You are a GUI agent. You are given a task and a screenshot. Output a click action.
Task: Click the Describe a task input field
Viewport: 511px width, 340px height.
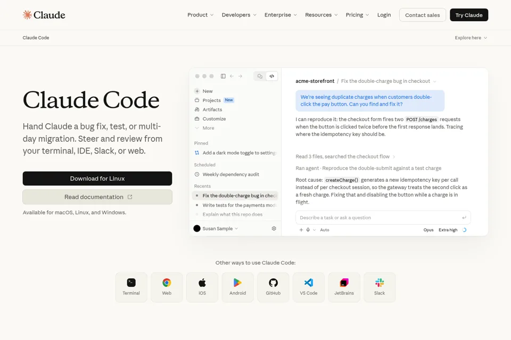(x=383, y=218)
